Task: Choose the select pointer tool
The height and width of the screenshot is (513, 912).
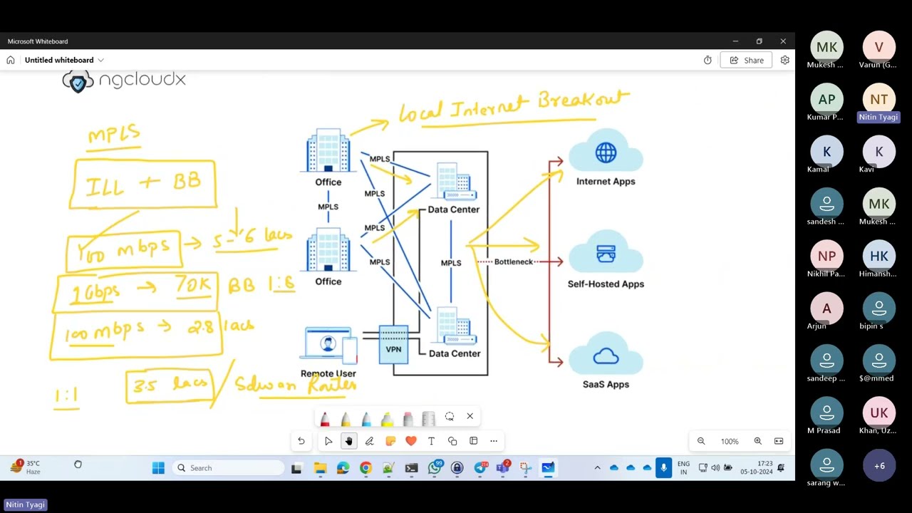Action: [x=328, y=441]
